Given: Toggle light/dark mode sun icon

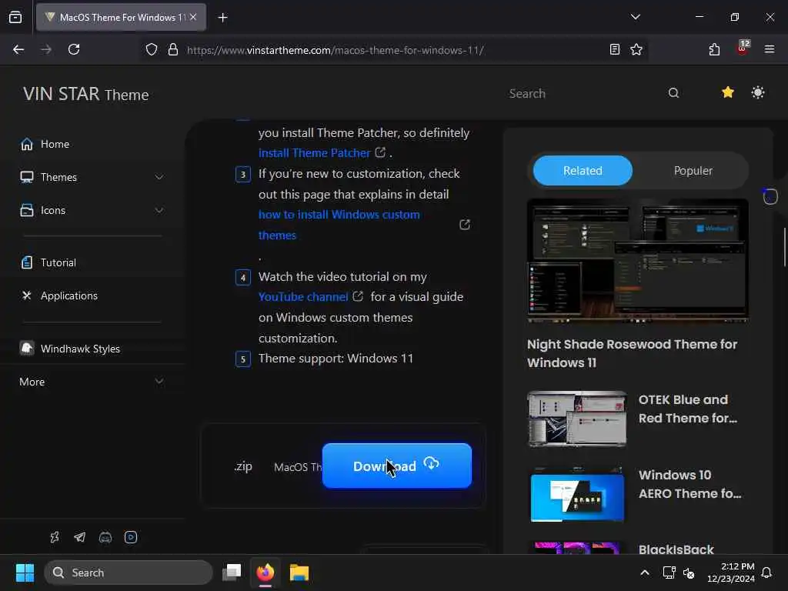Looking at the screenshot, I should pyautogui.click(x=758, y=92).
